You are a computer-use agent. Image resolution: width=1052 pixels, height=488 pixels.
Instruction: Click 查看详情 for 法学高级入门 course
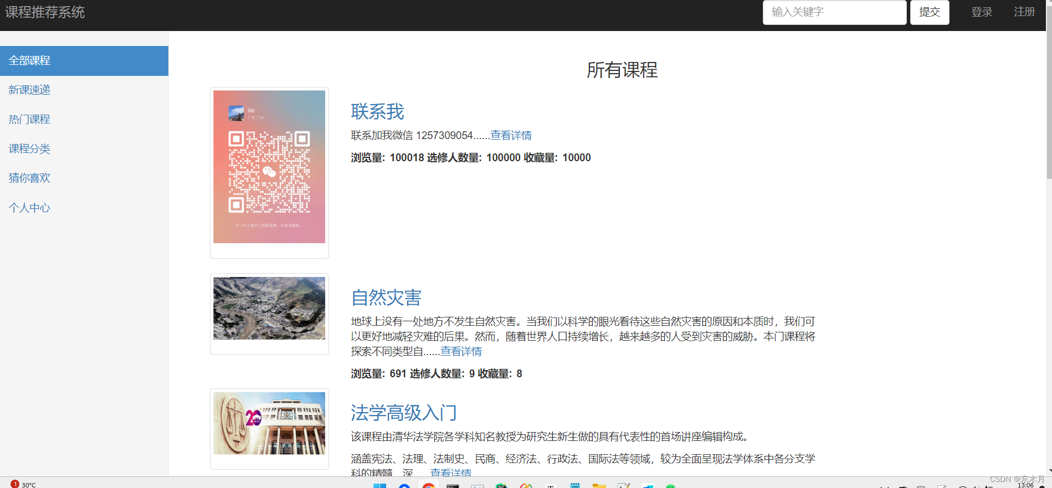pyautogui.click(x=450, y=472)
